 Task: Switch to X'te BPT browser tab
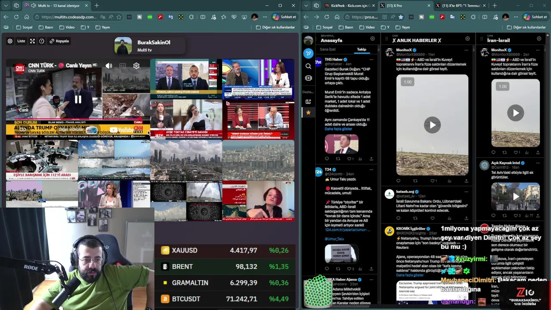pyautogui.click(x=460, y=6)
